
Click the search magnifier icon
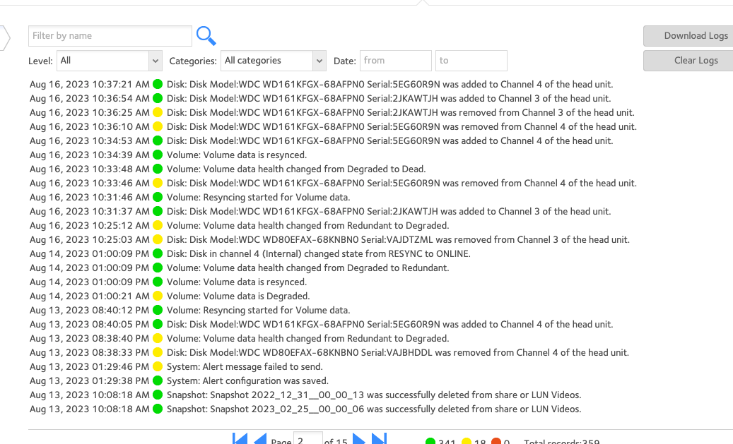click(206, 36)
